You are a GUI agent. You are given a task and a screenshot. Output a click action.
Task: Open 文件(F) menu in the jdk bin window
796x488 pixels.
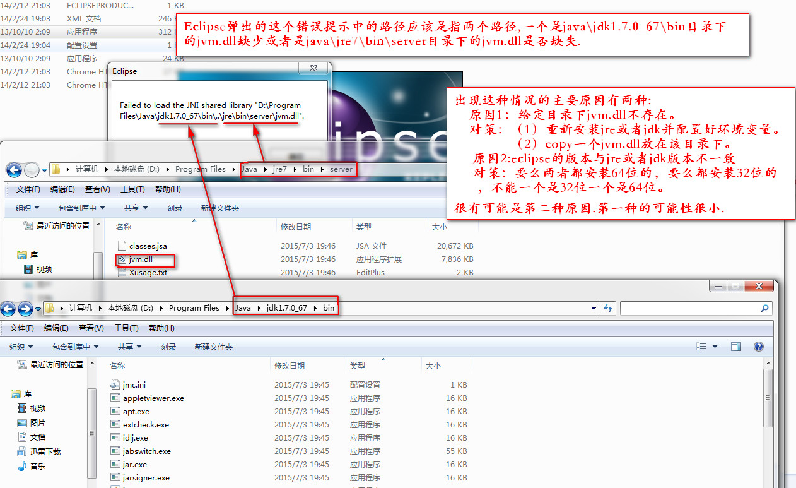click(x=21, y=328)
